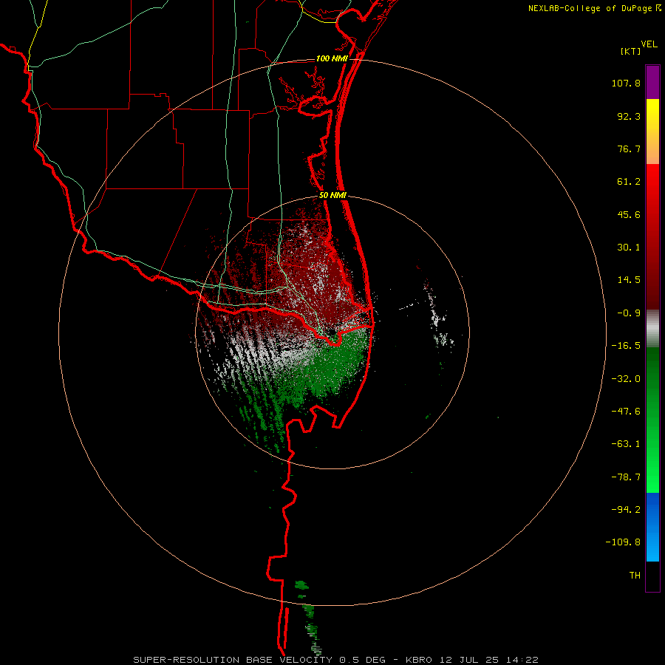Click the purple segment of the color bar
This screenshot has height=665, width=665.
pyautogui.click(x=652, y=82)
